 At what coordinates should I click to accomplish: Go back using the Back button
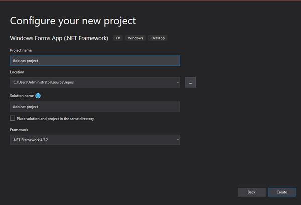coord(251,192)
